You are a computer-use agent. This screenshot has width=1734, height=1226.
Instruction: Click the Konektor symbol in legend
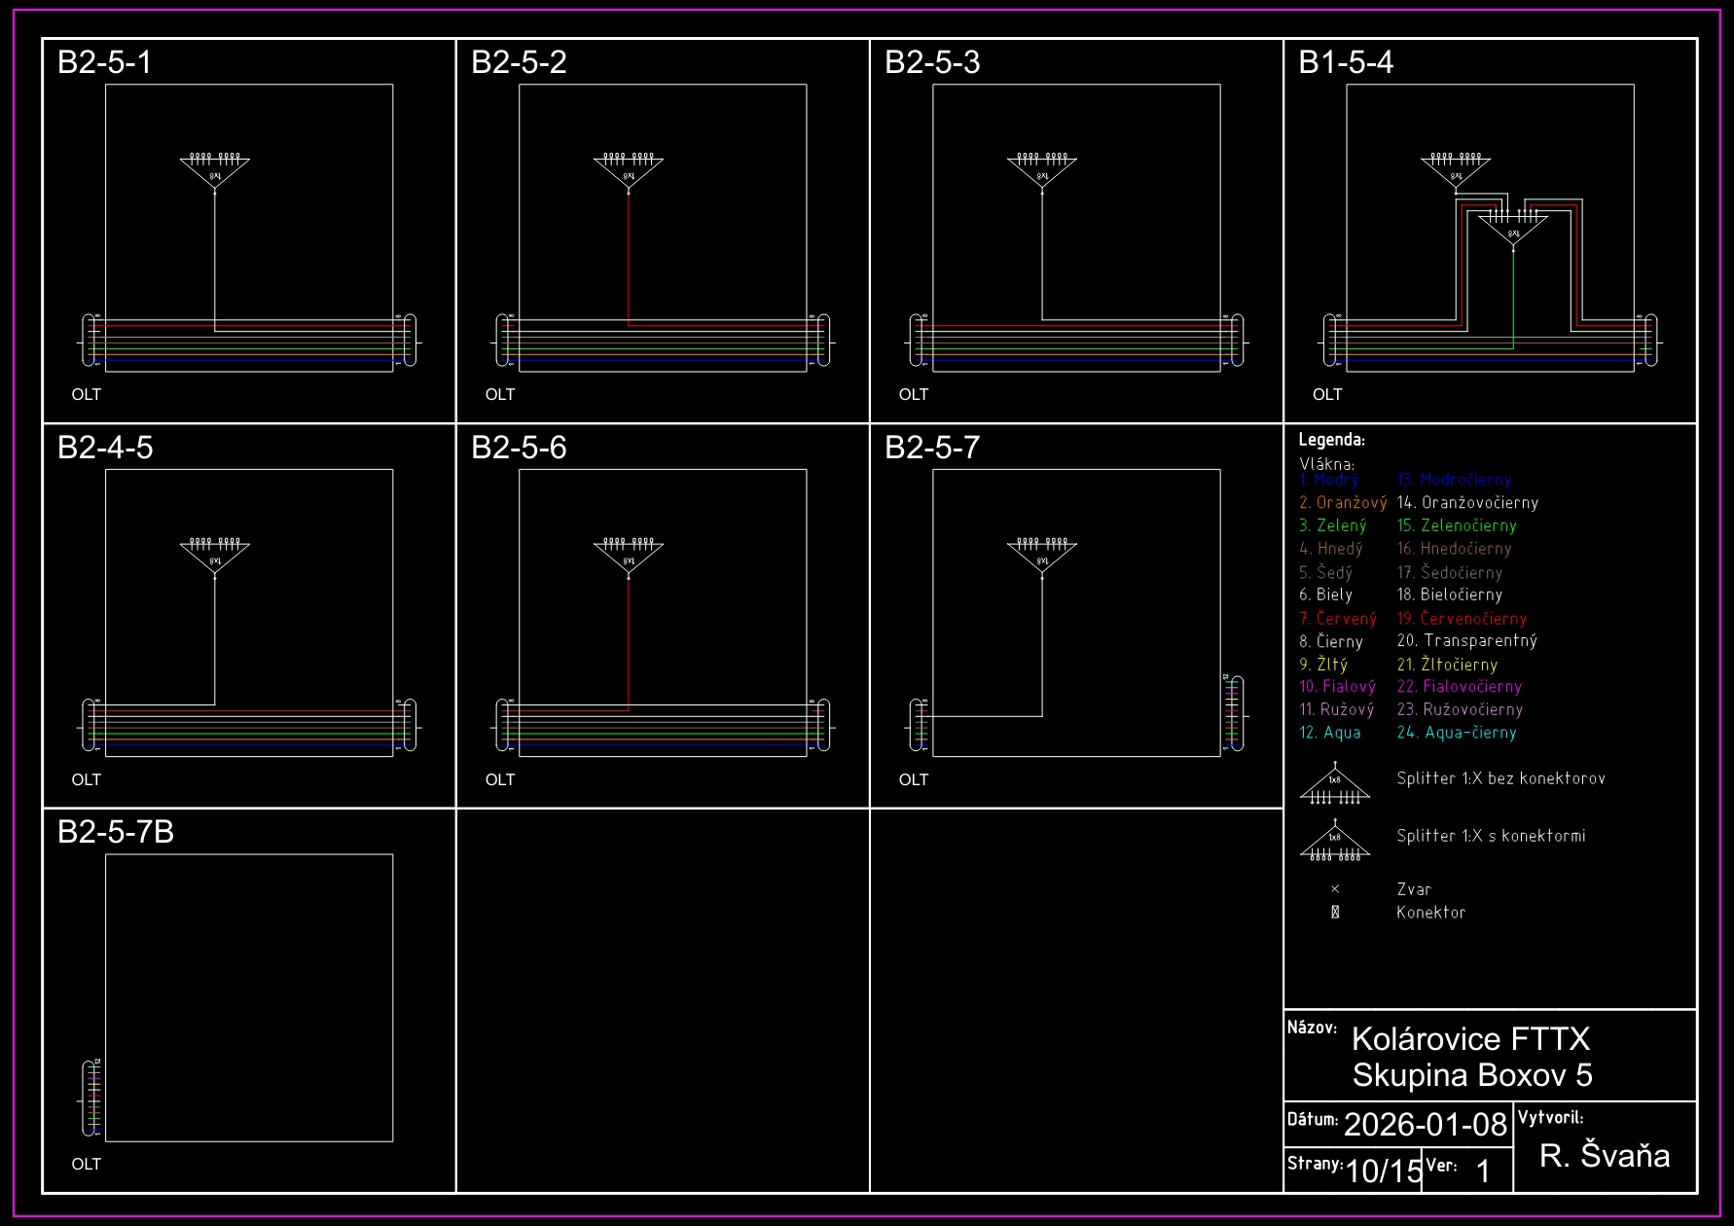click(1335, 913)
